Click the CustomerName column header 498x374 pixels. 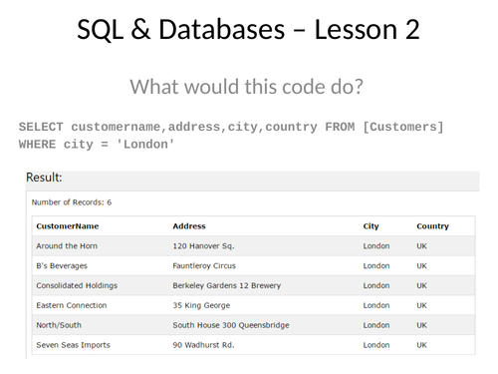click(x=68, y=226)
